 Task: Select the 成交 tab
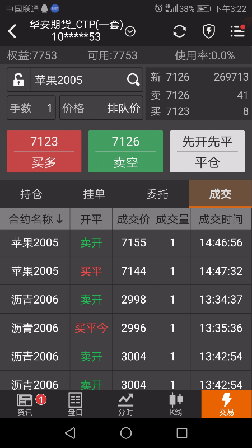[x=220, y=194]
